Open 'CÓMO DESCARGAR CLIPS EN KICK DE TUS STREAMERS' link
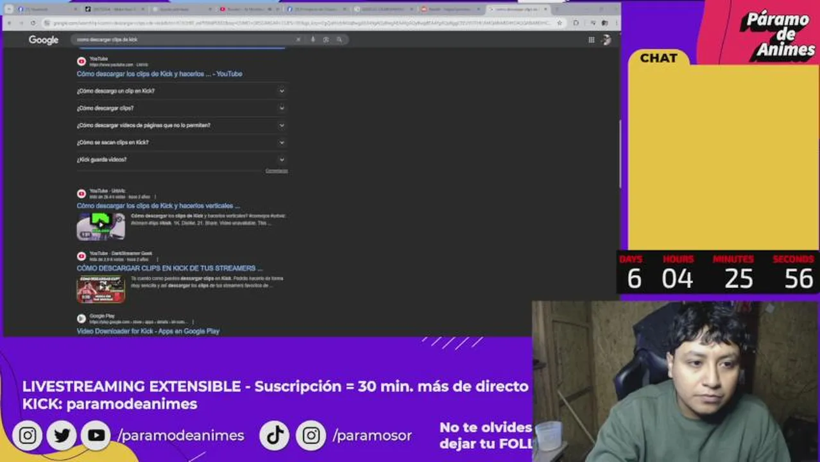Image resolution: width=820 pixels, height=462 pixels. pos(169,268)
